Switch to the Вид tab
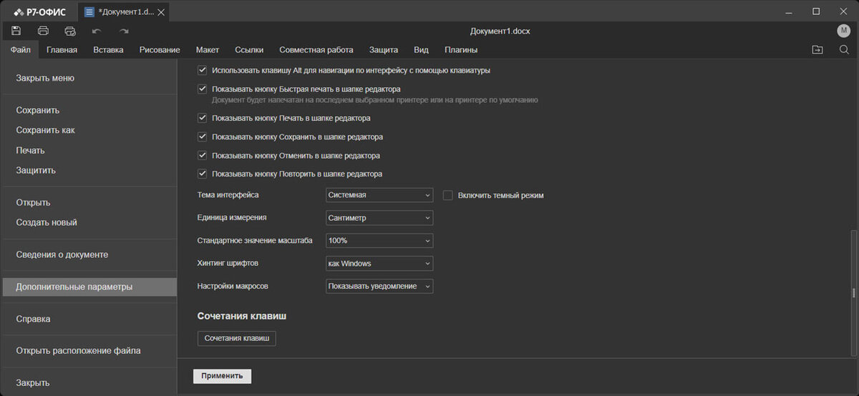This screenshot has width=859, height=396. click(421, 50)
